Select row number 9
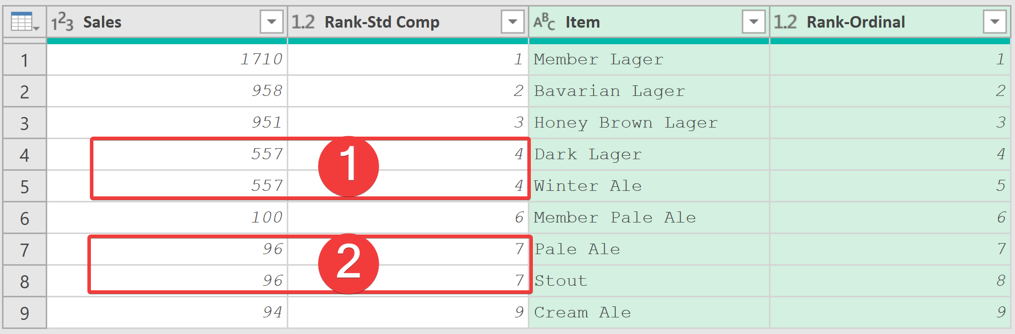Screen dimensions: 1015x334 (25, 313)
